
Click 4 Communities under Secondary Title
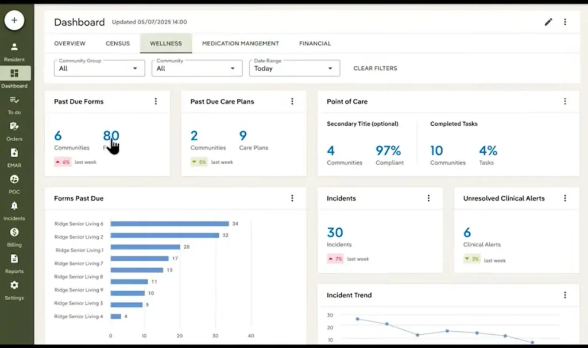345,155
